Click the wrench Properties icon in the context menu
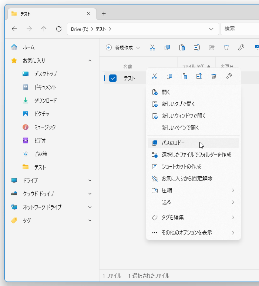This screenshot has width=259, height=286. click(x=229, y=76)
